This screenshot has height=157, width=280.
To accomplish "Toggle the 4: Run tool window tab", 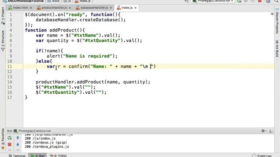I will (x=38, y=156).
